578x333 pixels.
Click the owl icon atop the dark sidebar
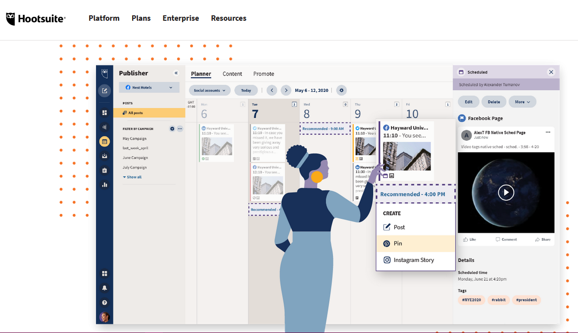(x=105, y=73)
